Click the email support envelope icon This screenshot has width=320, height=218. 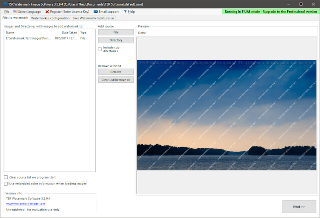point(96,12)
